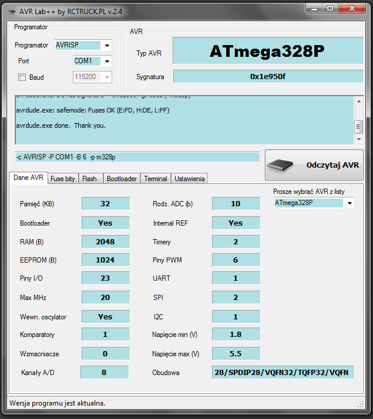Click the 0x1e950f signature field
The image size is (373, 419).
(x=268, y=76)
